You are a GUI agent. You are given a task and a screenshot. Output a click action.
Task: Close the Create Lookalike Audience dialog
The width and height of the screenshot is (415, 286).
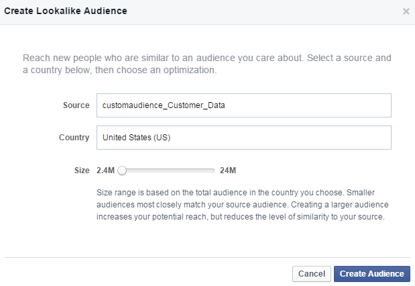click(406, 11)
